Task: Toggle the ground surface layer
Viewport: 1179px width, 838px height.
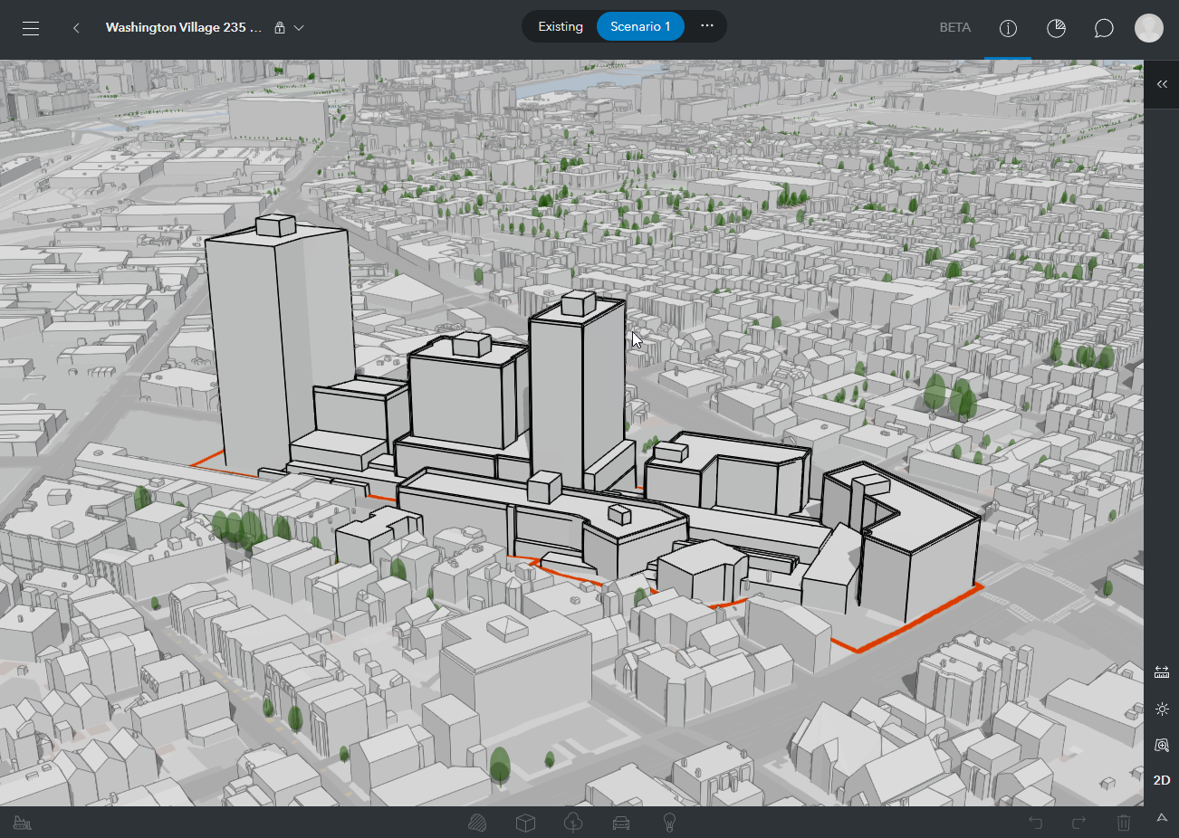Action: pyautogui.click(x=479, y=823)
